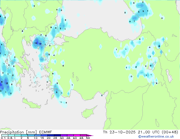Click the '17' precipitation value on the map
The width and height of the screenshot is (180, 139).
click(40, 44)
